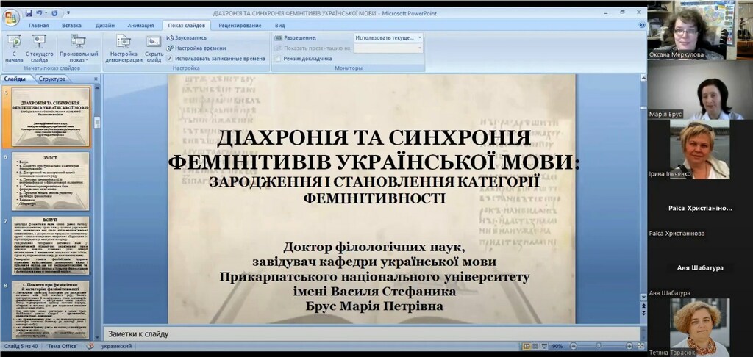
Task: Click the Office button logo
Action: [x=11, y=16]
